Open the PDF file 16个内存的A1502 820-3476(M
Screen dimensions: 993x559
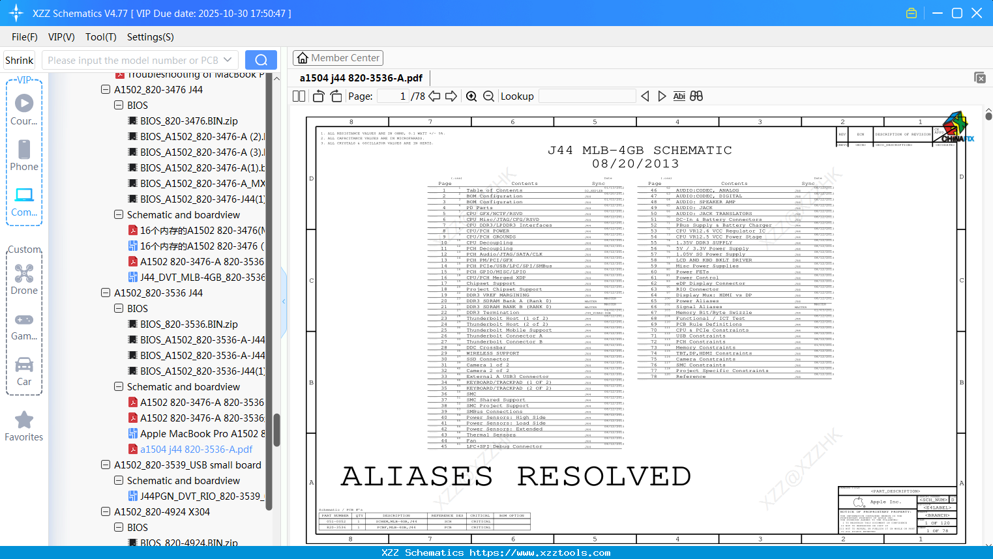click(196, 230)
